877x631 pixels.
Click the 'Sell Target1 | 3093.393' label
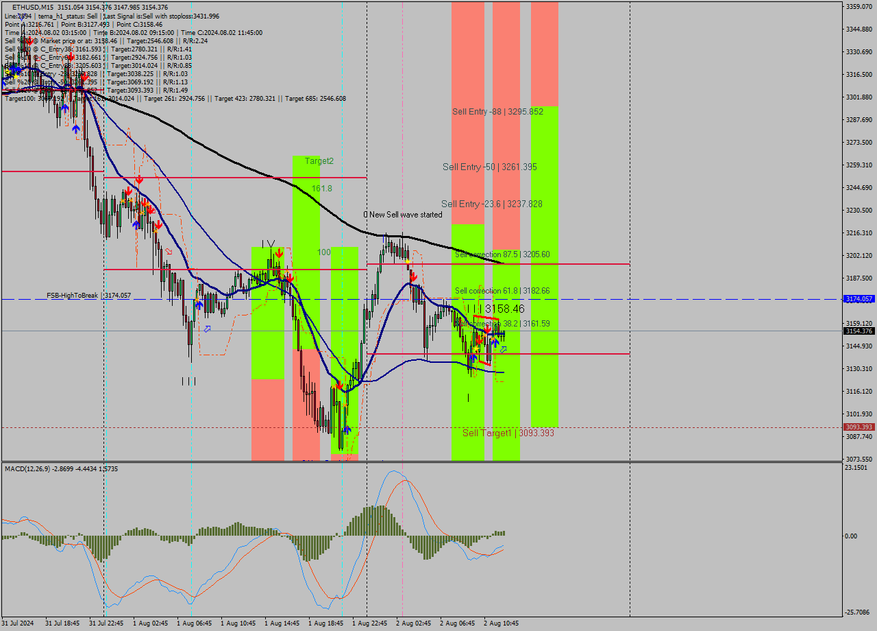pyautogui.click(x=508, y=433)
